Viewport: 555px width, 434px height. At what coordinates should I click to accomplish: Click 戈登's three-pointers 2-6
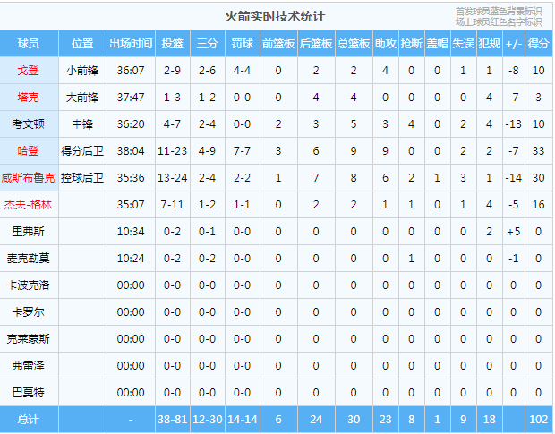pos(208,71)
